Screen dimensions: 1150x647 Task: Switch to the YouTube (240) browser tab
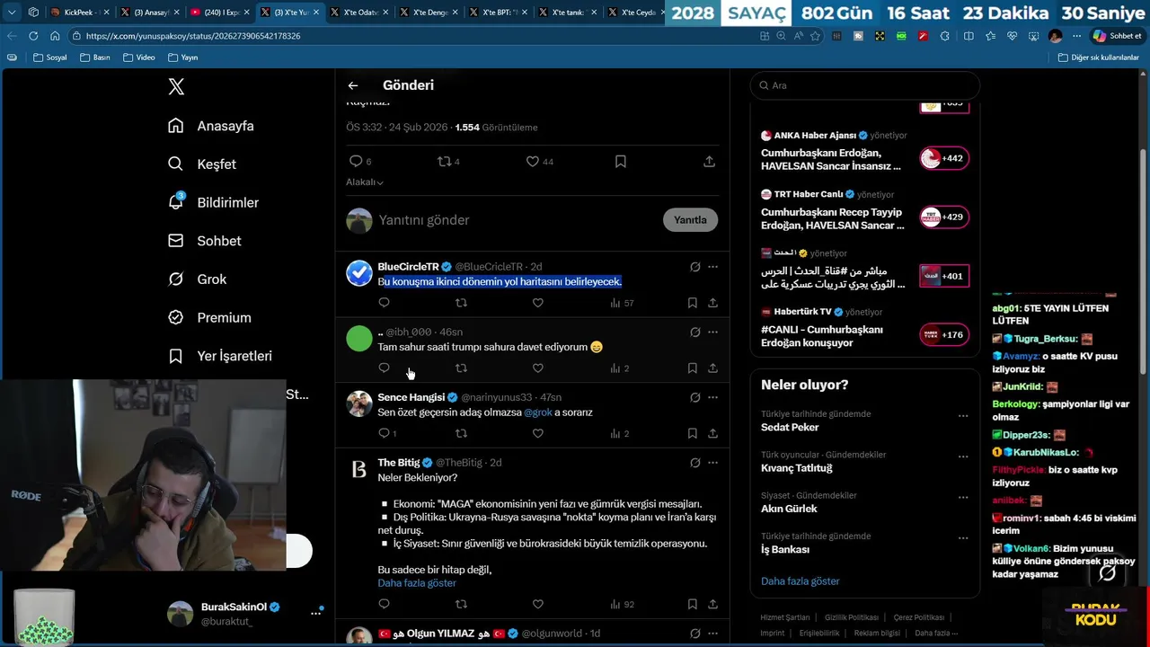221,13
